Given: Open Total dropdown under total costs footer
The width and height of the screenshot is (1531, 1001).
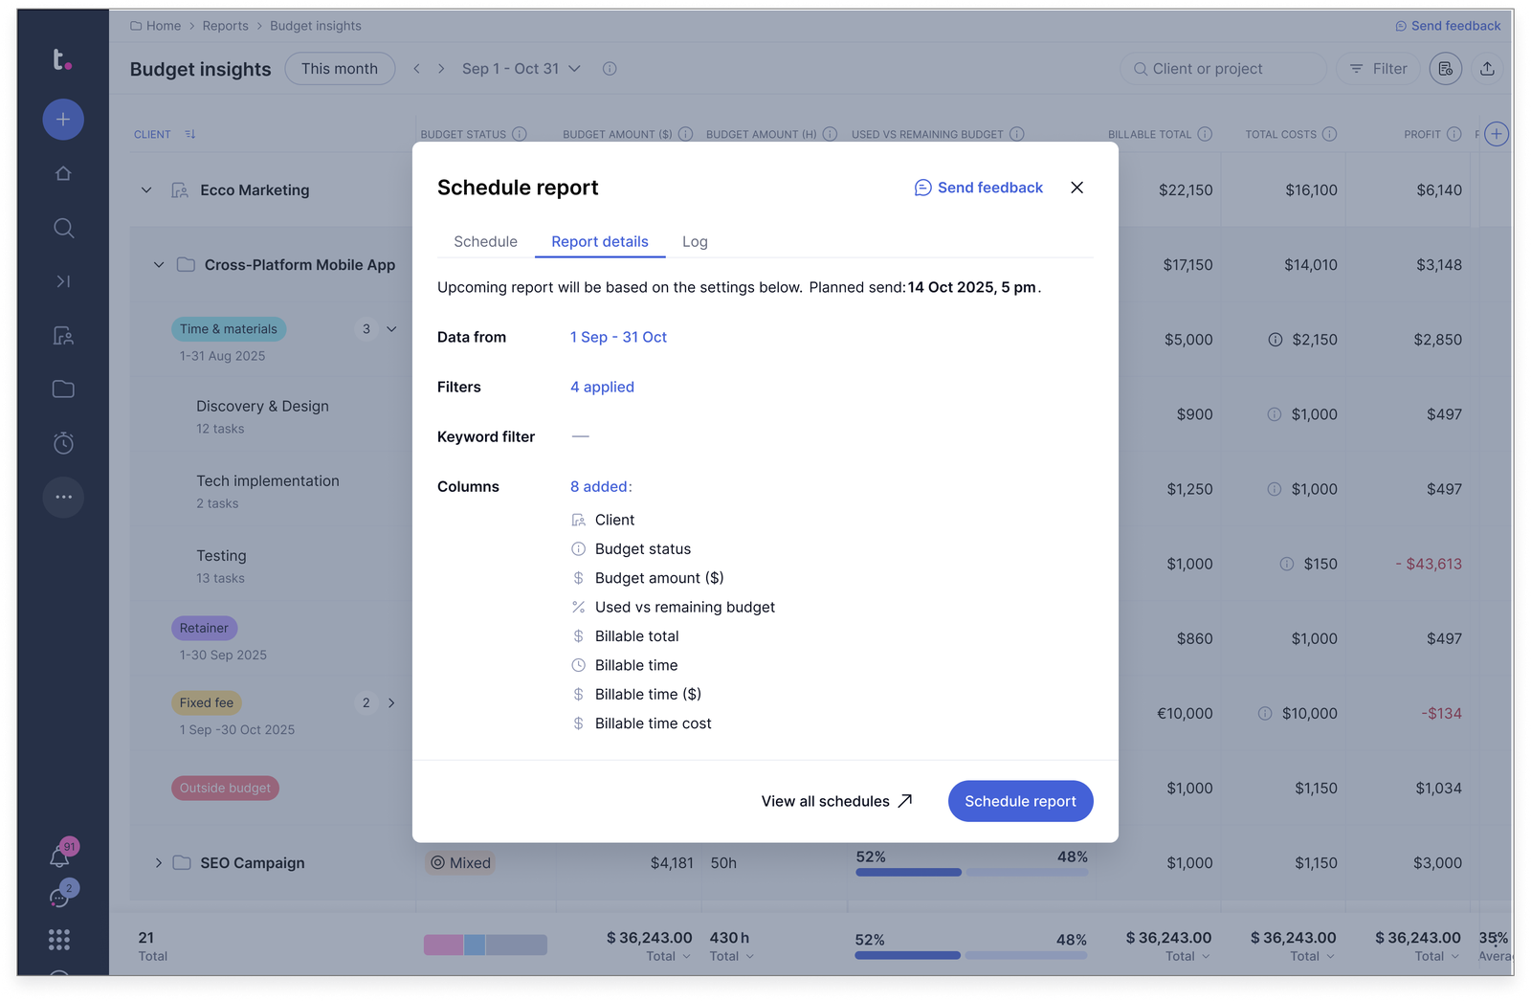Looking at the screenshot, I should (x=1312, y=956).
